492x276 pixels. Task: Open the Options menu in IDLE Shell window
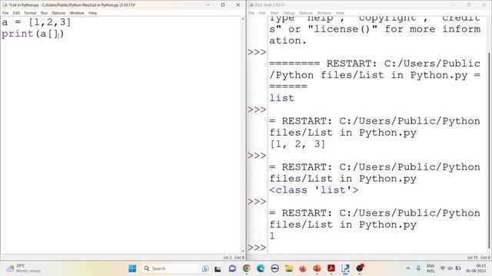coord(306,13)
